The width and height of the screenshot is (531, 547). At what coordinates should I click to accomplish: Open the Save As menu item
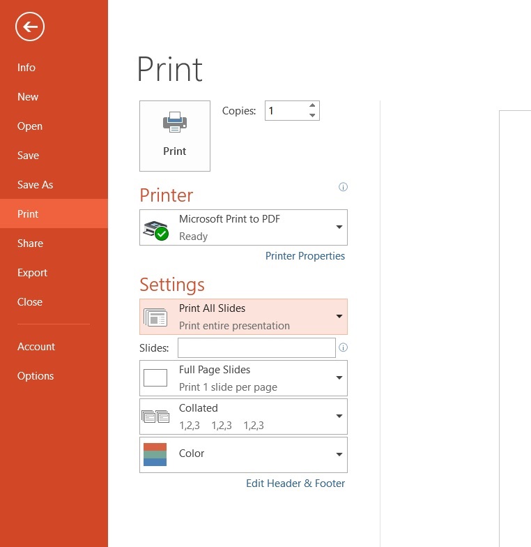tap(36, 185)
